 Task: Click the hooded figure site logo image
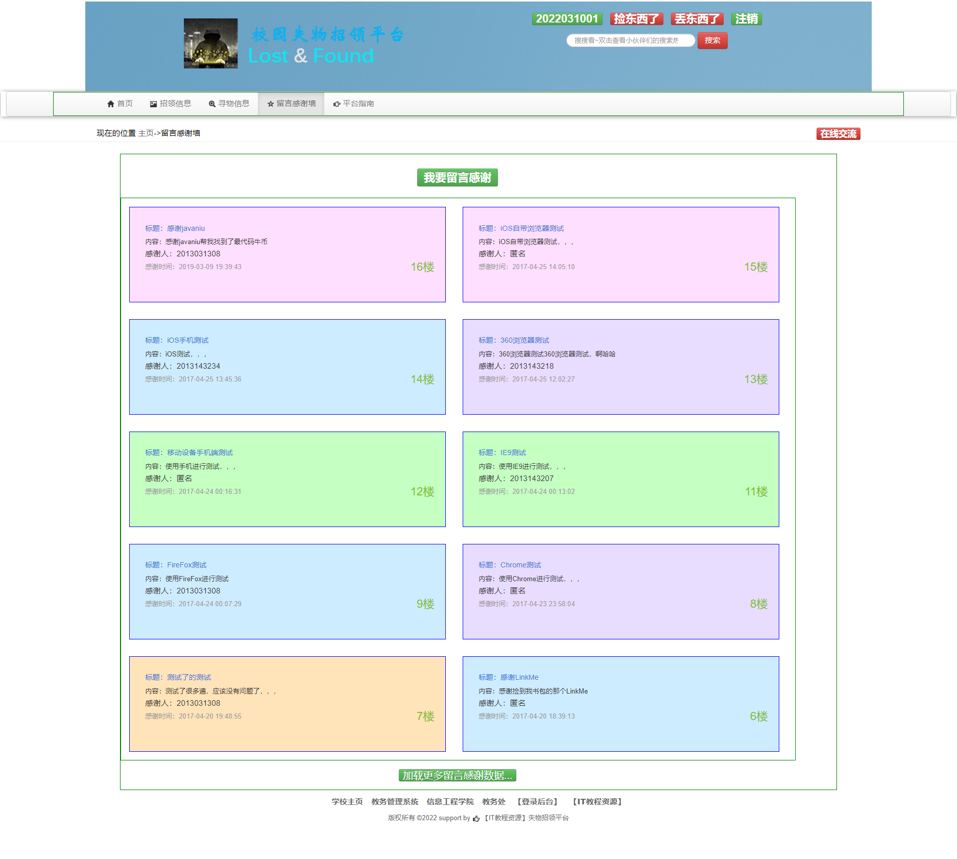coord(210,43)
